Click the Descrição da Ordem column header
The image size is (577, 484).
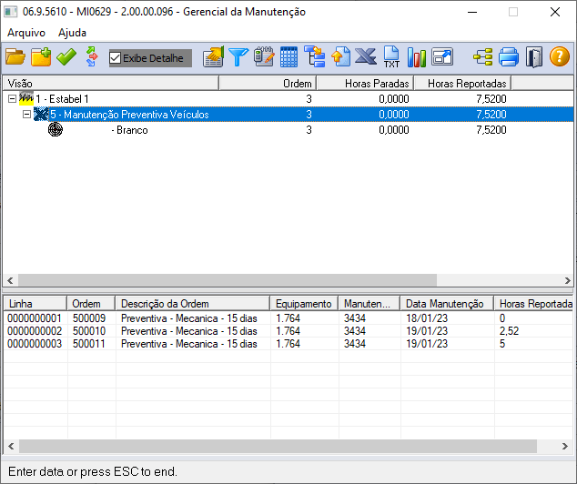point(193,304)
